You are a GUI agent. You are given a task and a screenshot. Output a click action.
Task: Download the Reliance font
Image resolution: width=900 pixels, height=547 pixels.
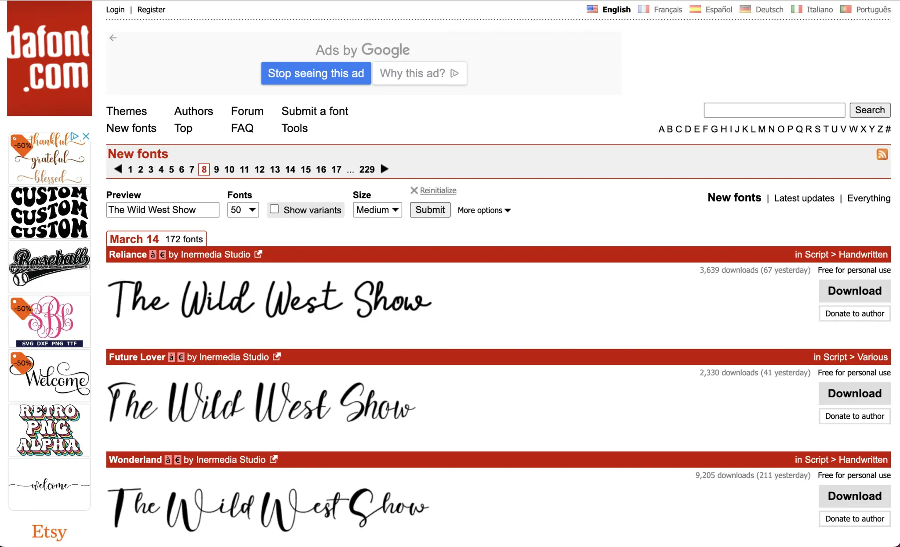[854, 291]
